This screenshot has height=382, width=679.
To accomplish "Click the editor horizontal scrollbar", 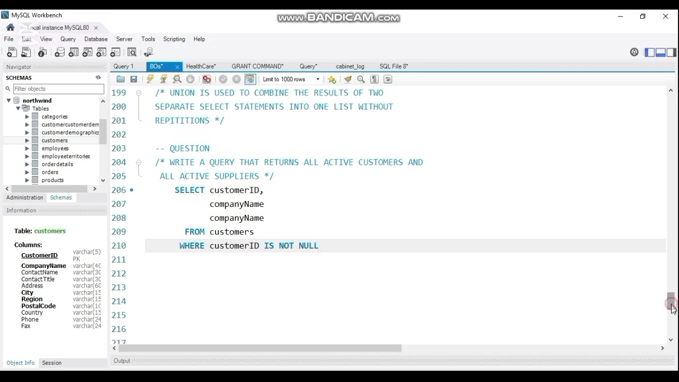I will pos(260,349).
